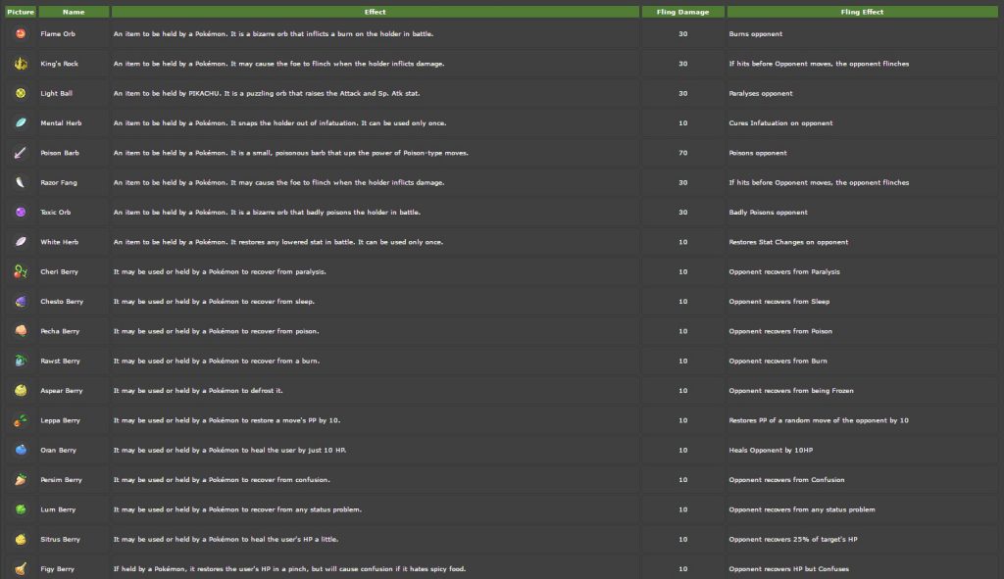Viewport: 1004px width, 579px height.
Task: Select "Restores Stat Changes on opponent" text
Action: pos(788,242)
